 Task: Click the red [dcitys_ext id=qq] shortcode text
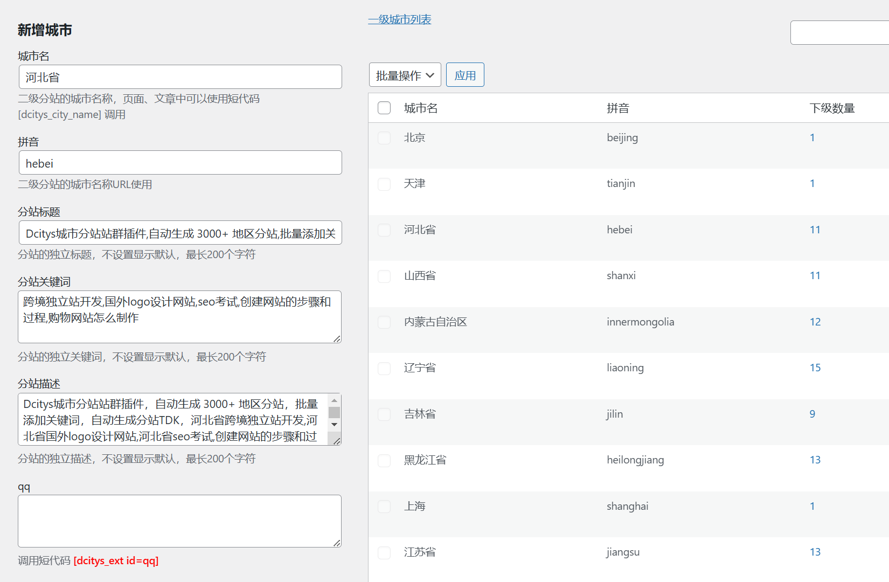[x=116, y=560]
